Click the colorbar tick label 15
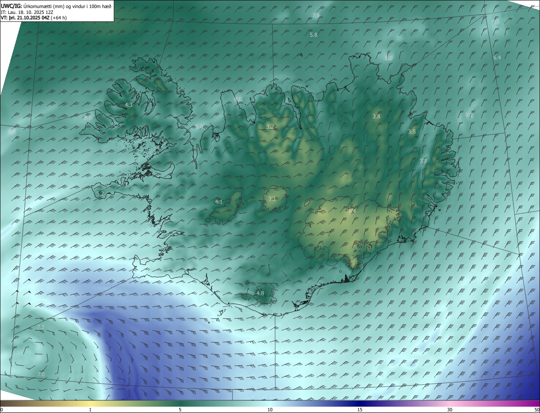 360,410
